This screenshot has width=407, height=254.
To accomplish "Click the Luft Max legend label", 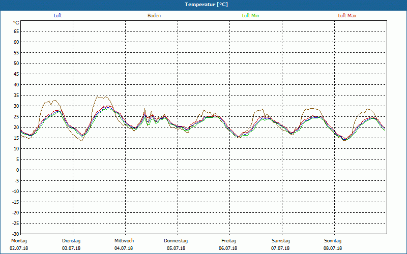I will [347, 16].
